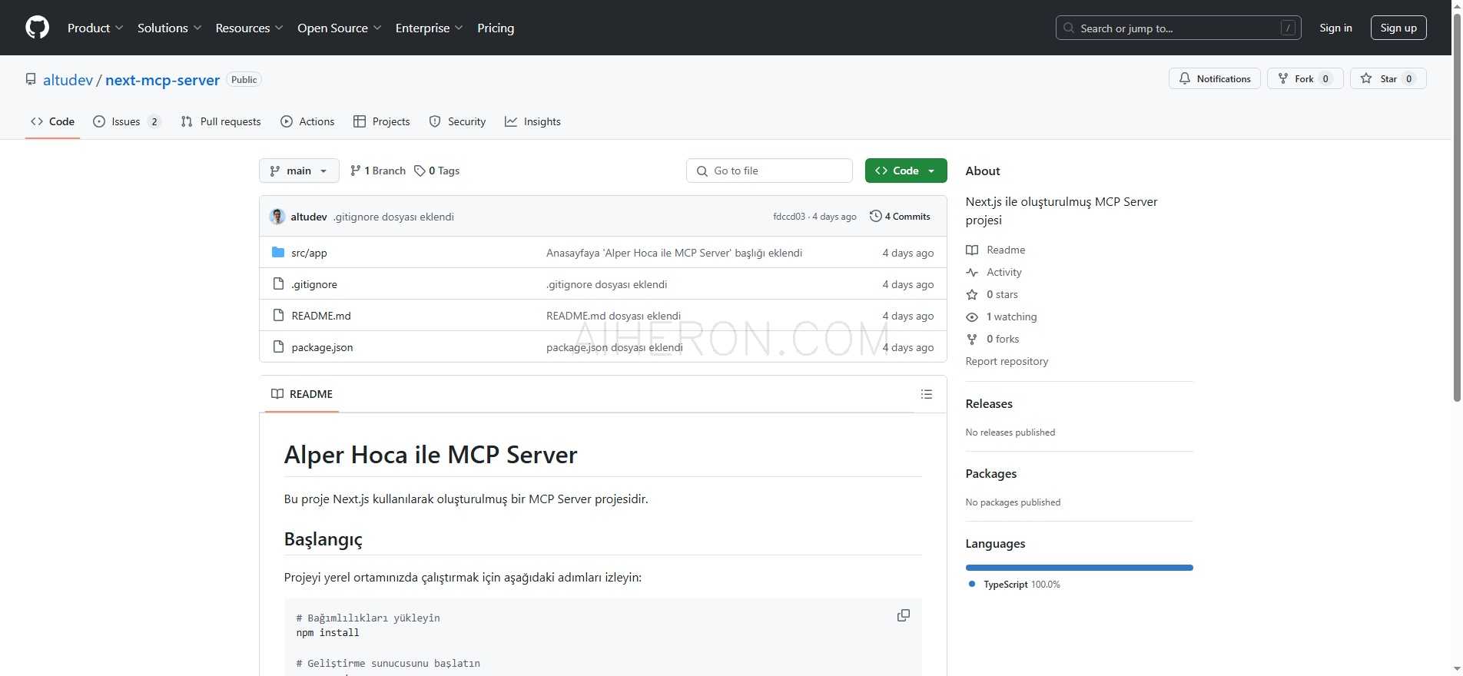Click the altudev avatar image
The width and height of the screenshot is (1463, 676).
(x=277, y=217)
